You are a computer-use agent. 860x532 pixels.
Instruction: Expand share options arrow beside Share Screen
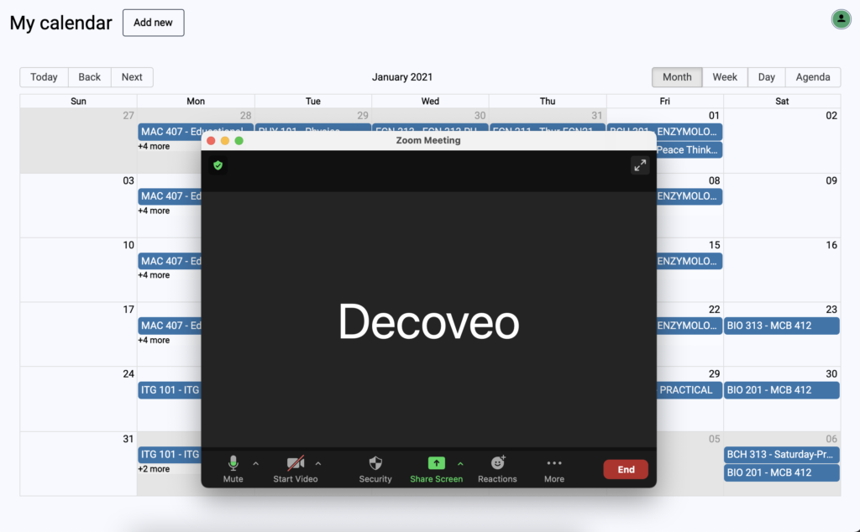pos(460,463)
